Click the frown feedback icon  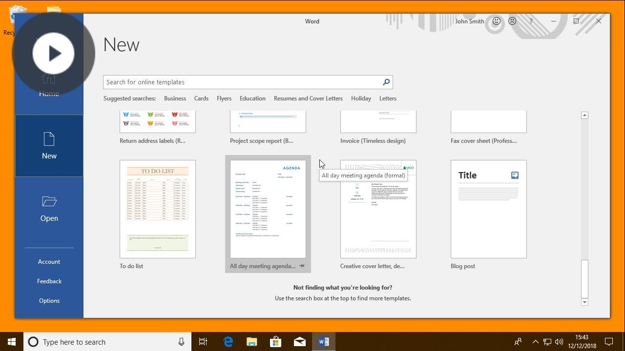[512, 21]
